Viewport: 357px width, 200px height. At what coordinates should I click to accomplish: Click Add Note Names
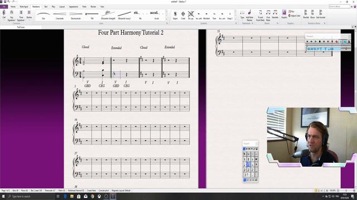(249, 16)
